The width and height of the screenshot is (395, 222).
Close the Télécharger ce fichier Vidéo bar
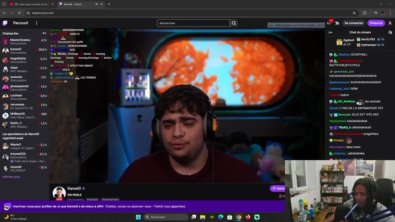(323, 25)
